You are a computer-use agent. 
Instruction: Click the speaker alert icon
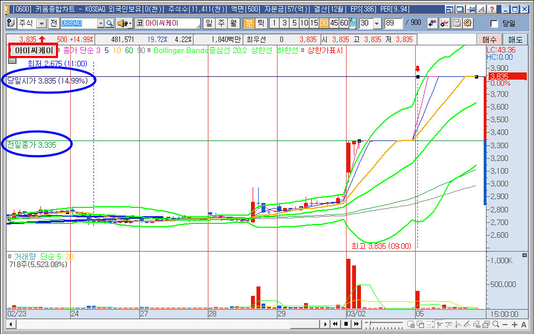pos(124,23)
